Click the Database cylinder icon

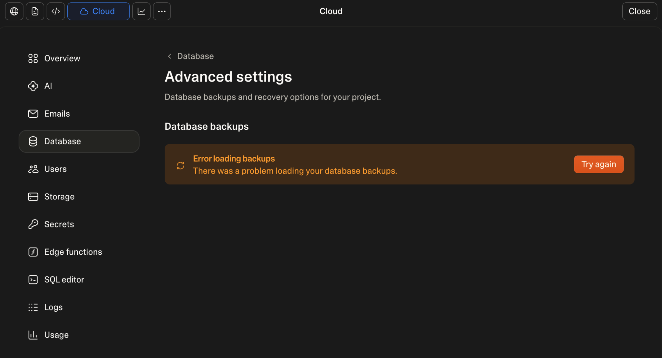tap(33, 142)
